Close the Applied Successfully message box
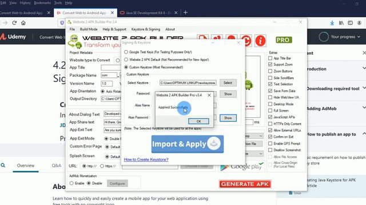Viewport: 366px width, 205px height. pos(209,95)
